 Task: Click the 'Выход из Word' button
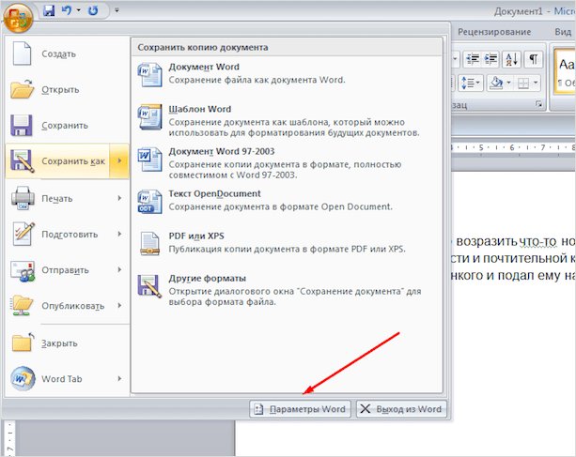[x=401, y=409]
